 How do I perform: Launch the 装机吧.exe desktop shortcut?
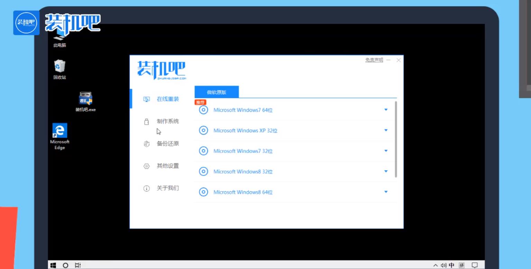coord(85,102)
